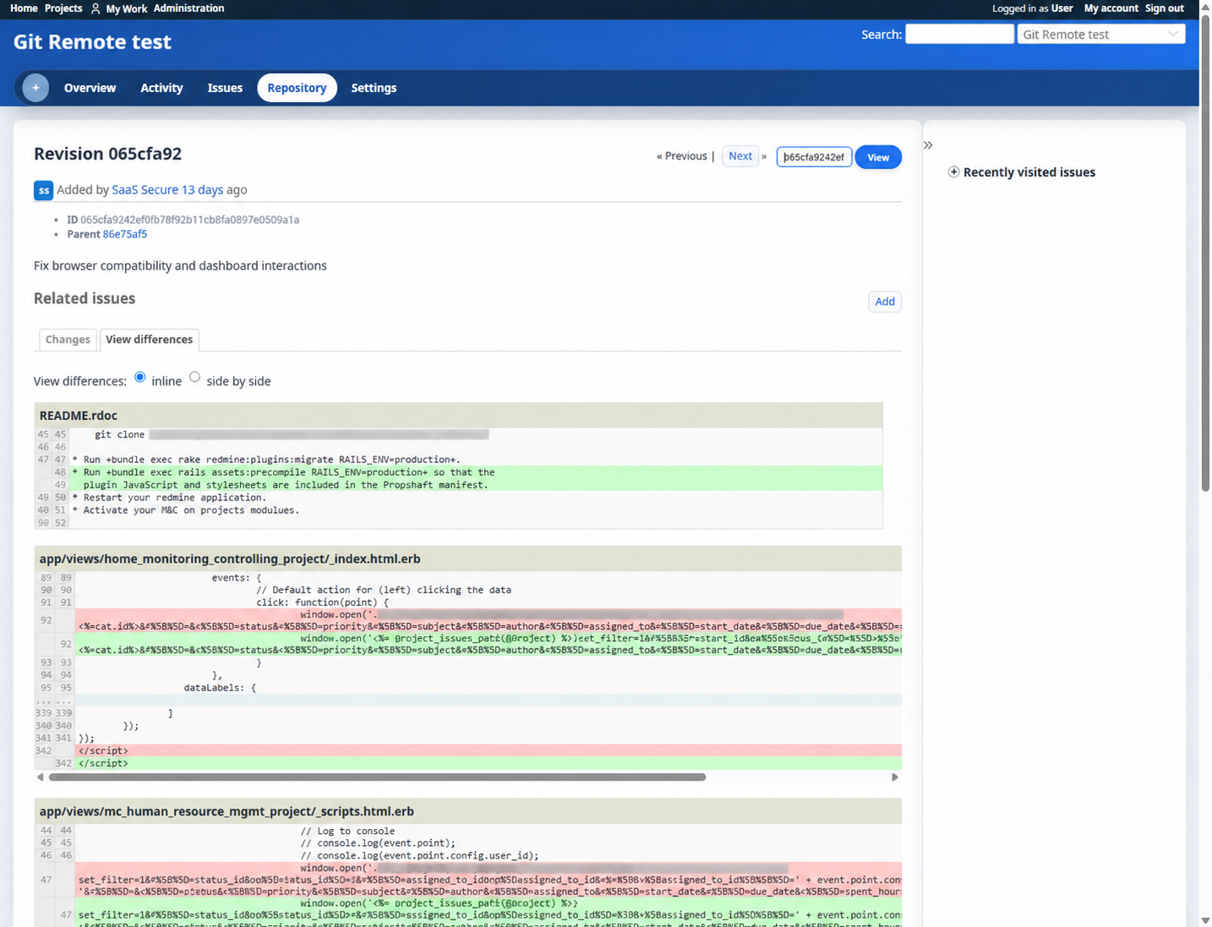Viewport: 1212px width, 927px height.
Task: Click the Add related issue button
Action: click(885, 302)
